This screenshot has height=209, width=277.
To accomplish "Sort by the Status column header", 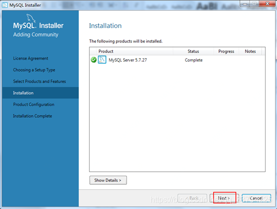I will pos(193,51).
